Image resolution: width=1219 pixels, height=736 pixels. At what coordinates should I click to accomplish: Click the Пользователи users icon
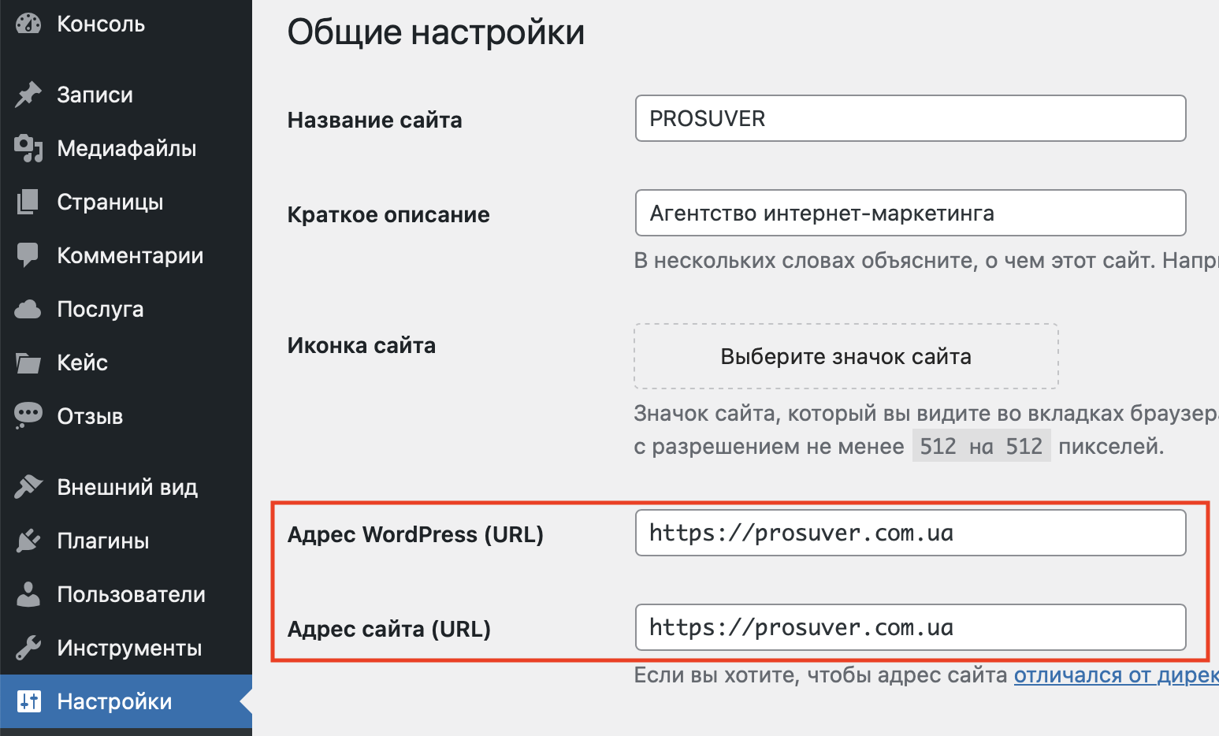pyautogui.click(x=28, y=593)
